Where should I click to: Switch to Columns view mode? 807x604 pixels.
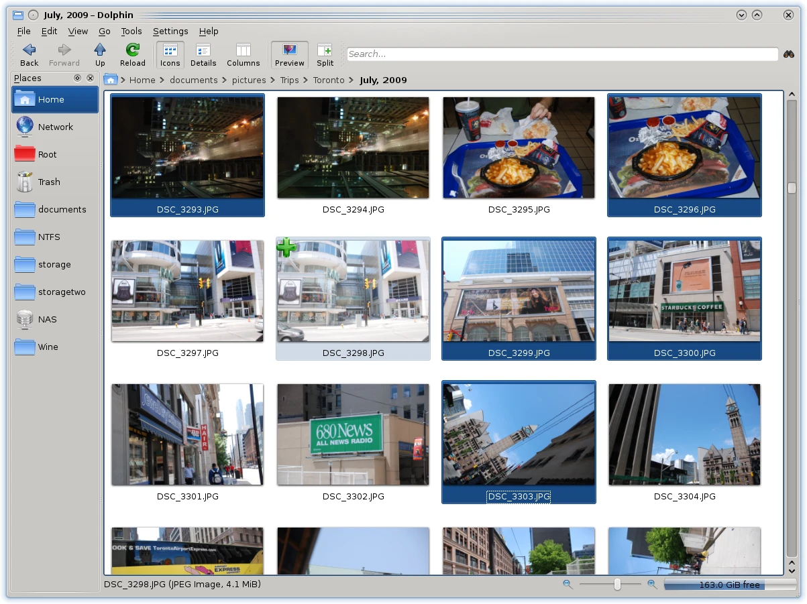point(243,55)
